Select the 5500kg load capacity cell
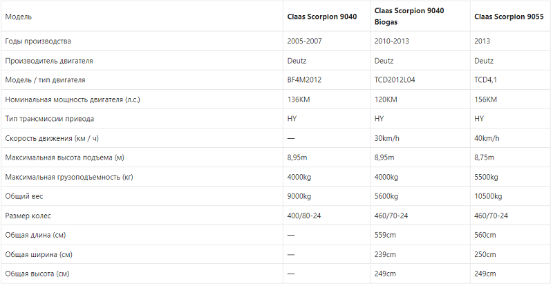 (486, 177)
